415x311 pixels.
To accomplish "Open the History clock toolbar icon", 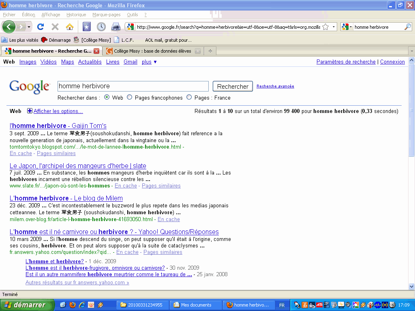I will (x=101, y=27).
